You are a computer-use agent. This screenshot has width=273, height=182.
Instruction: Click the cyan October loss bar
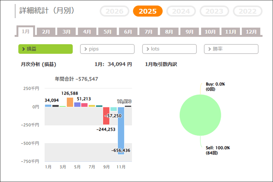coord(113,109)
